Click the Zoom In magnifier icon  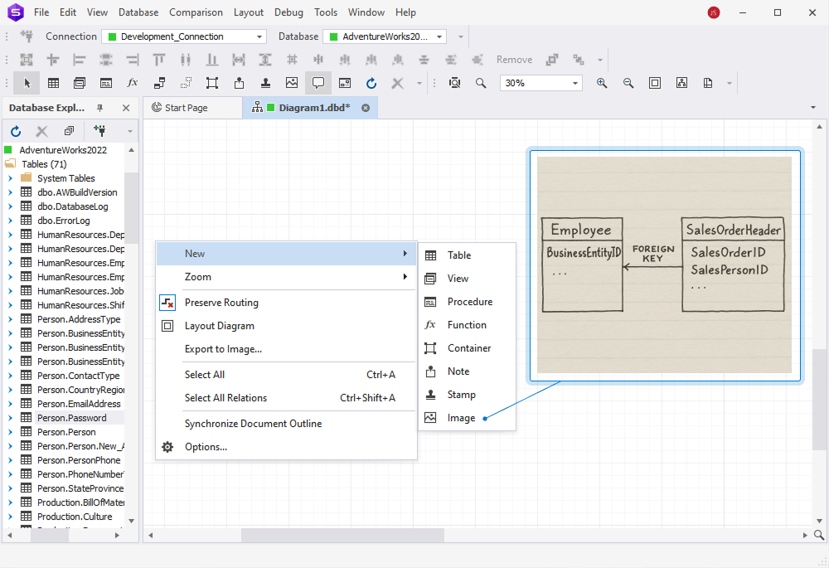pyautogui.click(x=602, y=83)
